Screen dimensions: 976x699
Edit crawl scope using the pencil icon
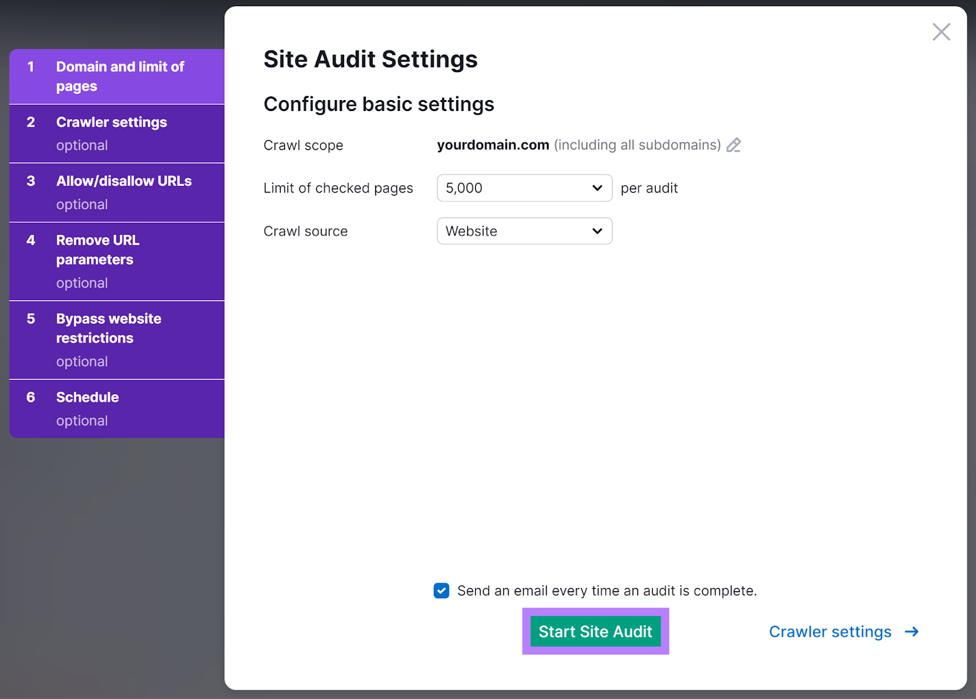point(734,145)
